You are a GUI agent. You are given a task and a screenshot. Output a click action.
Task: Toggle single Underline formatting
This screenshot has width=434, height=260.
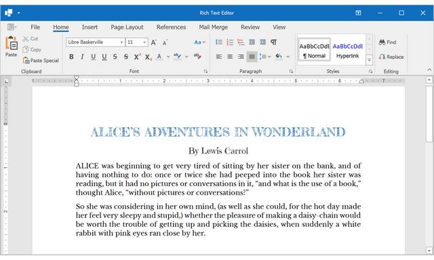[x=94, y=57]
